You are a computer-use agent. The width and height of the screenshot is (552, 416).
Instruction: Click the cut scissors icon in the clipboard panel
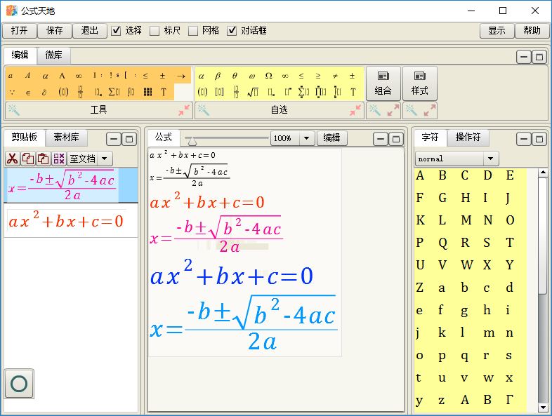pos(13,159)
